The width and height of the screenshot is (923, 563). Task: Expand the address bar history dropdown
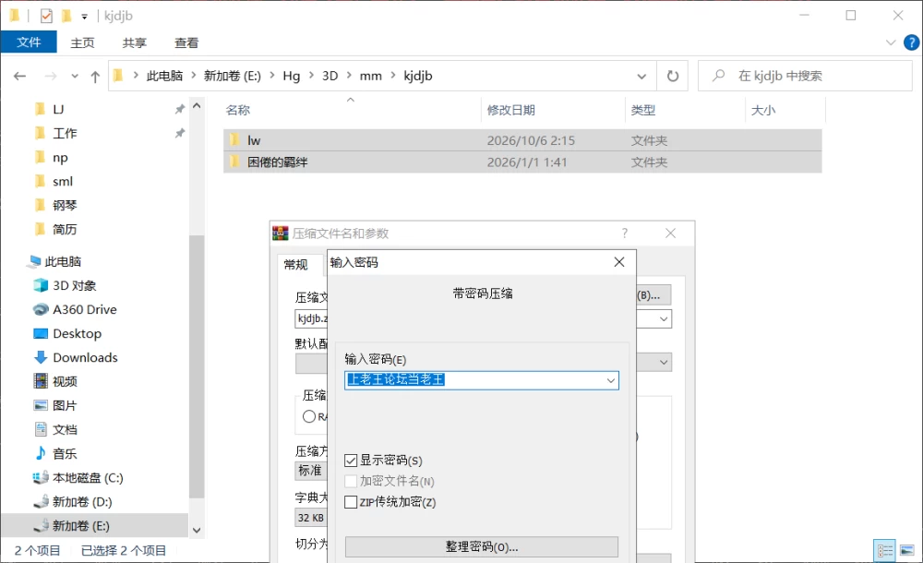pos(641,76)
